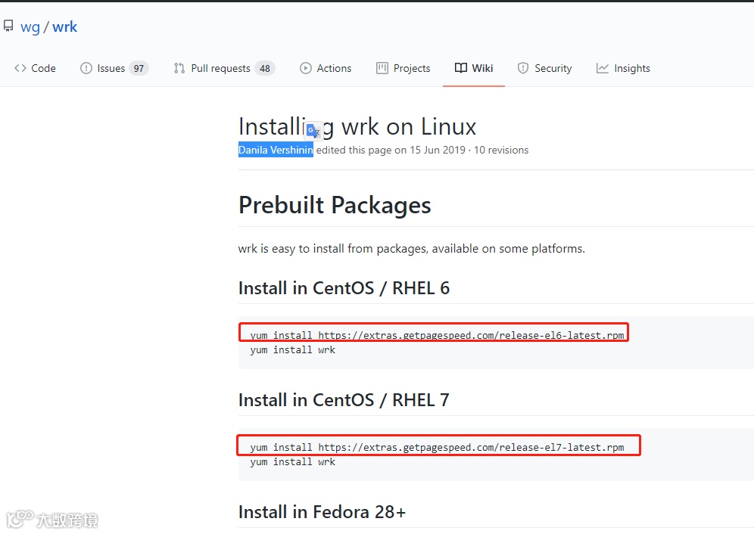Click the Install in CentOS / RHEL 7 heading
This screenshot has height=534, width=754.
pos(344,400)
